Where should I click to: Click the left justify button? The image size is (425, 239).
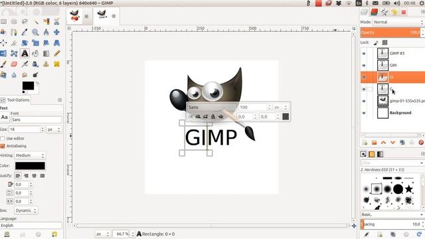coord(18,176)
